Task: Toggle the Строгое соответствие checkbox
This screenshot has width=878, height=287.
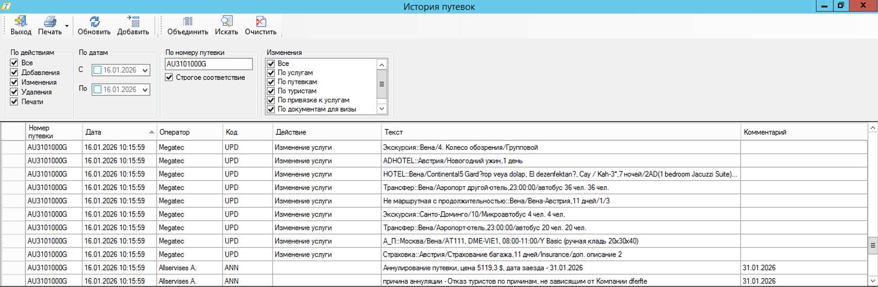Action: 169,77
